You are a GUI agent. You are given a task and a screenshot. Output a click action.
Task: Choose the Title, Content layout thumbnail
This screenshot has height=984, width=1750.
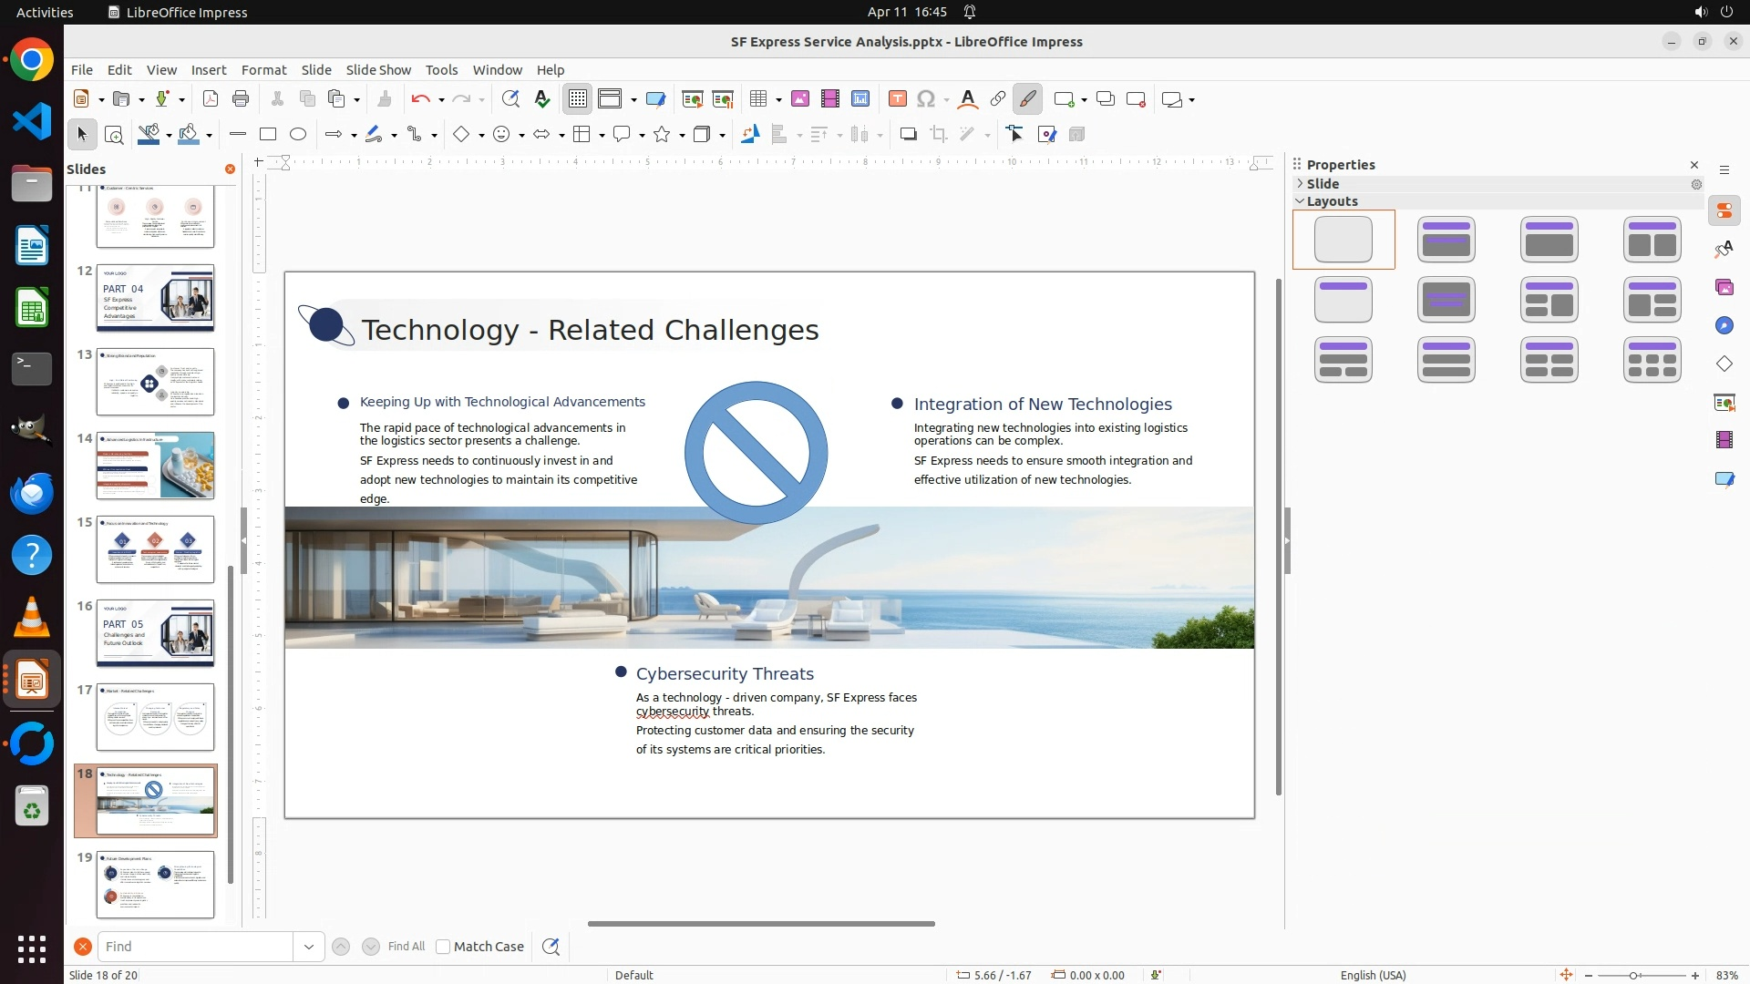coord(1549,240)
